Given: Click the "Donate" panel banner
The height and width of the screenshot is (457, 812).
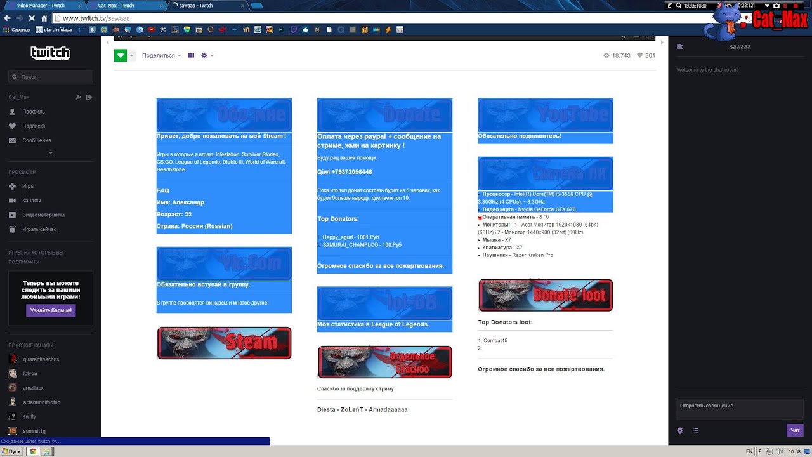Looking at the screenshot, I should 384,115.
